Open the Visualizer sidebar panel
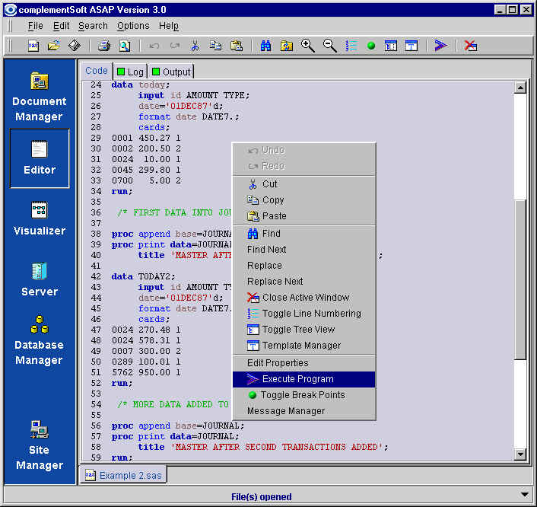The height and width of the screenshot is (507, 537). pos(40,218)
